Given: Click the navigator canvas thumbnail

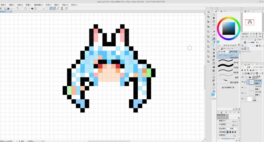Looking at the screenshot, I should point(249,22).
